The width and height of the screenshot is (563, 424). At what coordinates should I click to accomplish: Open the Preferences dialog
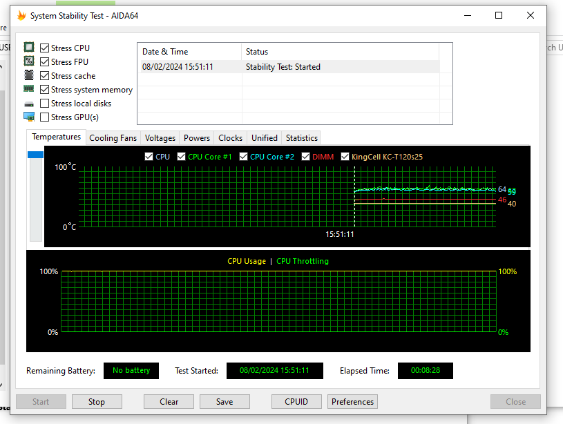click(352, 402)
